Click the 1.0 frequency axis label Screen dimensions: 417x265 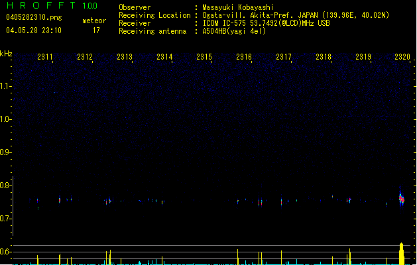click(x=5, y=119)
